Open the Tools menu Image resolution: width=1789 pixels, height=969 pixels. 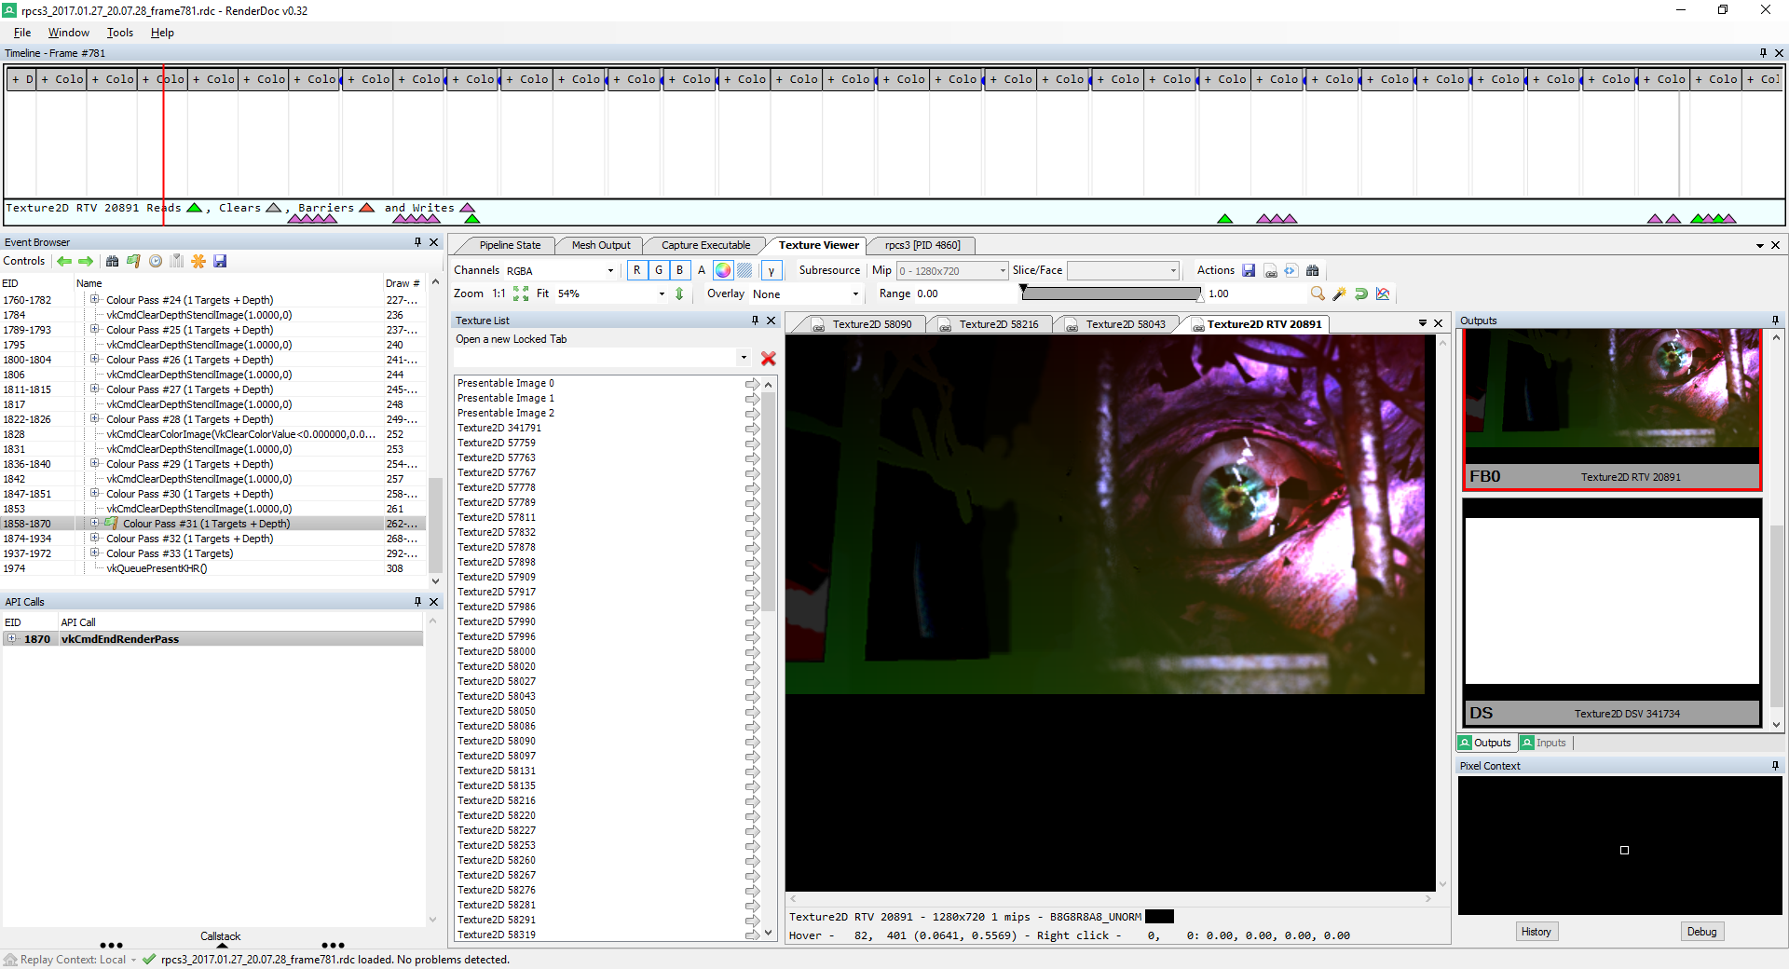coord(119,33)
